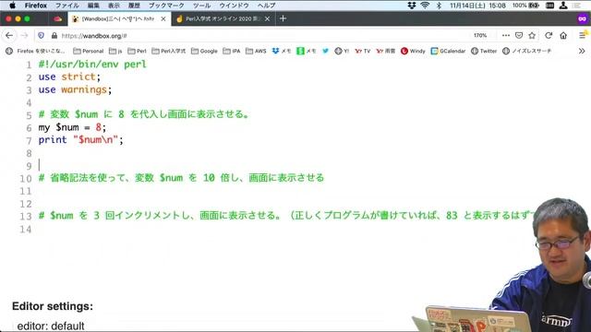Open the js bookmarks folder

tap(115, 51)
